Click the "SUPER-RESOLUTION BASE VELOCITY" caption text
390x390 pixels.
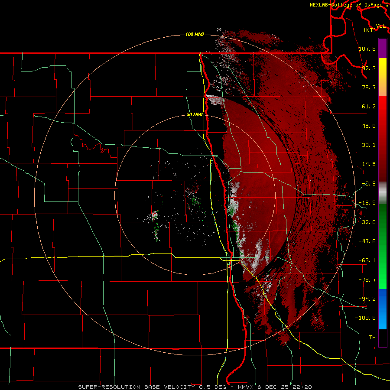point(136,387)
